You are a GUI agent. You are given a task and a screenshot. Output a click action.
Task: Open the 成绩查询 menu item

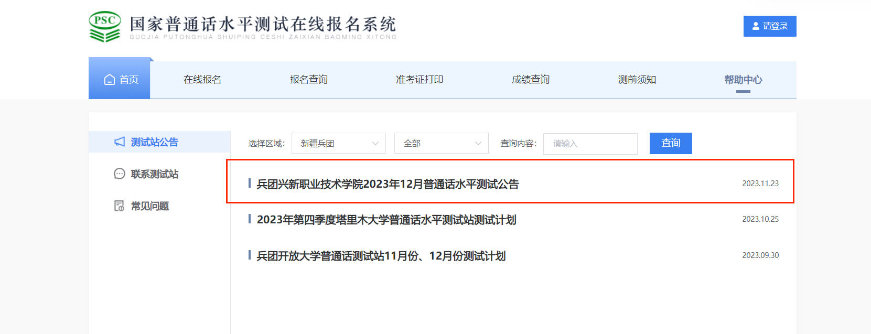coord(531,80)
